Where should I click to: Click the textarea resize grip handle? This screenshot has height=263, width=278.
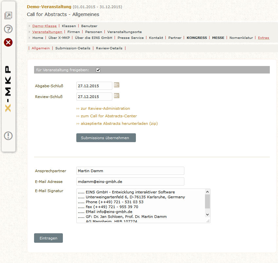tap(208, 221)
